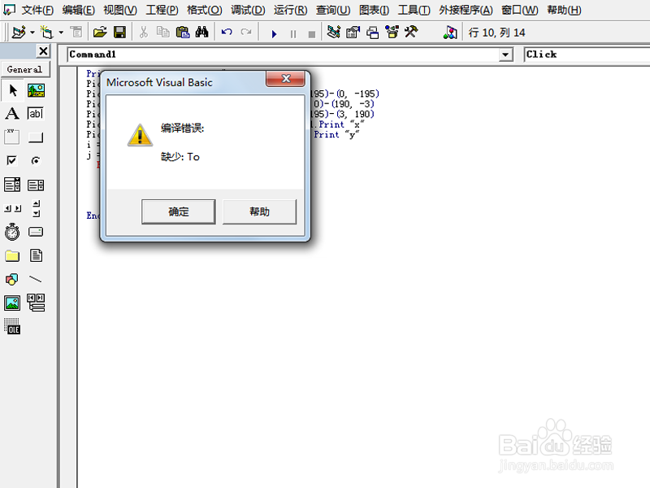Open the Command1 object dropdown
650x488 pixels.
tap(505, 54)
